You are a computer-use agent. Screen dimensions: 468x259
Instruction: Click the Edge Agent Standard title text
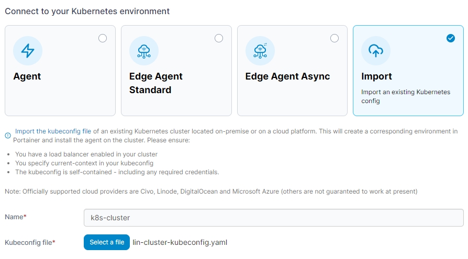[x=155, y=83]
